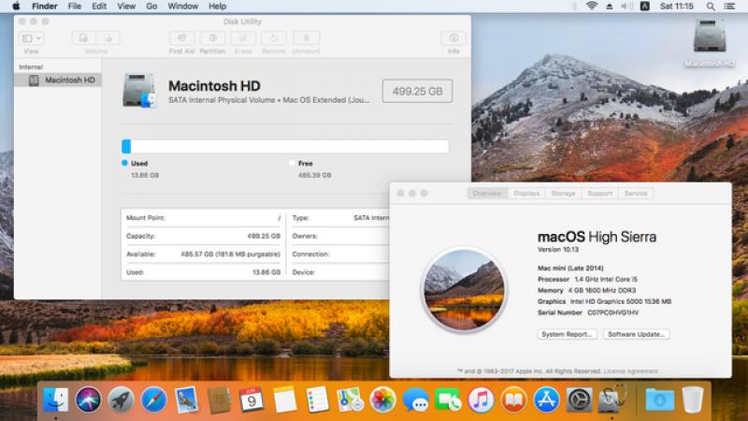This screenshot has width=748, height=421.
Task: Open App Store from the Dock
Action: click(546, 400)
